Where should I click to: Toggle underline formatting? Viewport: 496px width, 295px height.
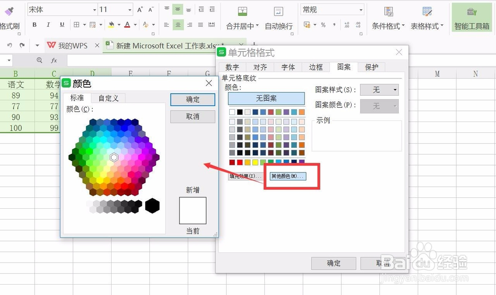(62, 24)
